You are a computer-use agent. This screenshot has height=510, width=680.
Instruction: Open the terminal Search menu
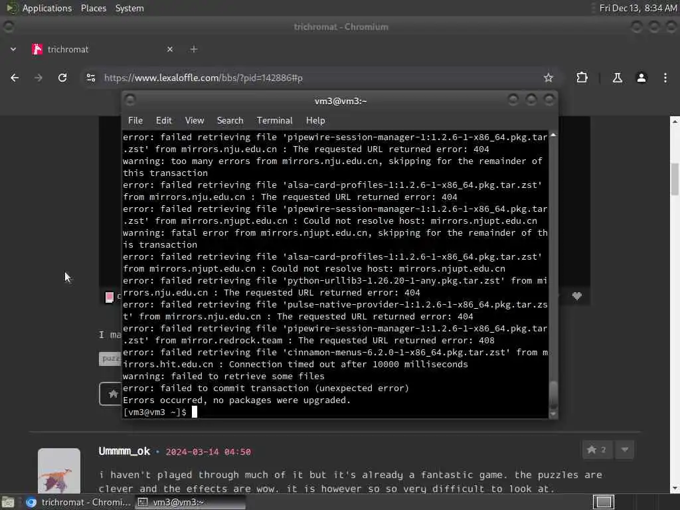(230, 121)
